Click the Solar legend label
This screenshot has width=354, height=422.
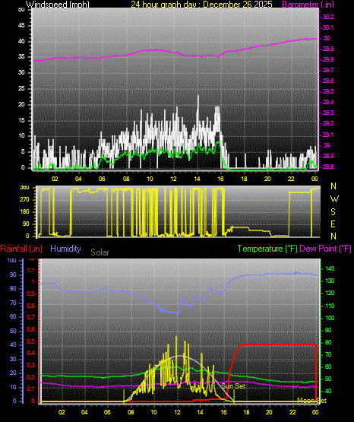click(100, 252)
